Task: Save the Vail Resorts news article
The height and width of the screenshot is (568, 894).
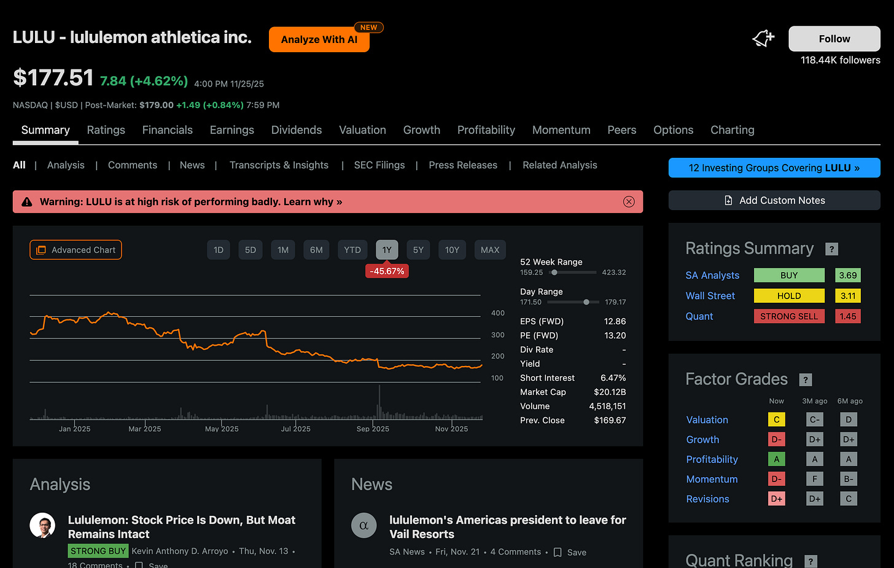Action: point(570,552)
